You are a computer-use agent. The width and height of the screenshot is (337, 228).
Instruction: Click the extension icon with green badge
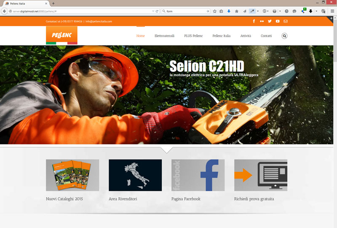303,11
